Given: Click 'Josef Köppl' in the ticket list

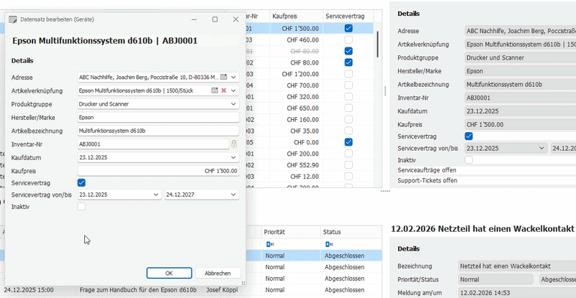Looking at the screenshot, I should 222,289.
